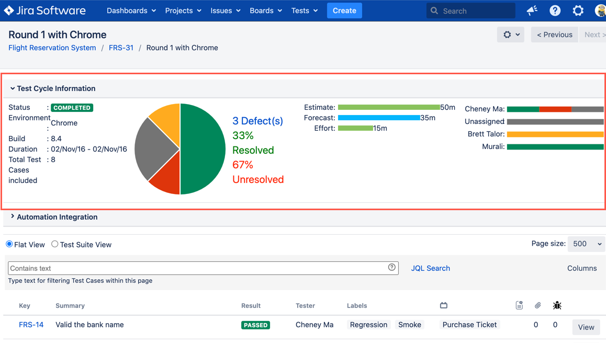The image size is (606, 343).
Task: Open the Dashboards menu
Action: [x=131, y=10]
